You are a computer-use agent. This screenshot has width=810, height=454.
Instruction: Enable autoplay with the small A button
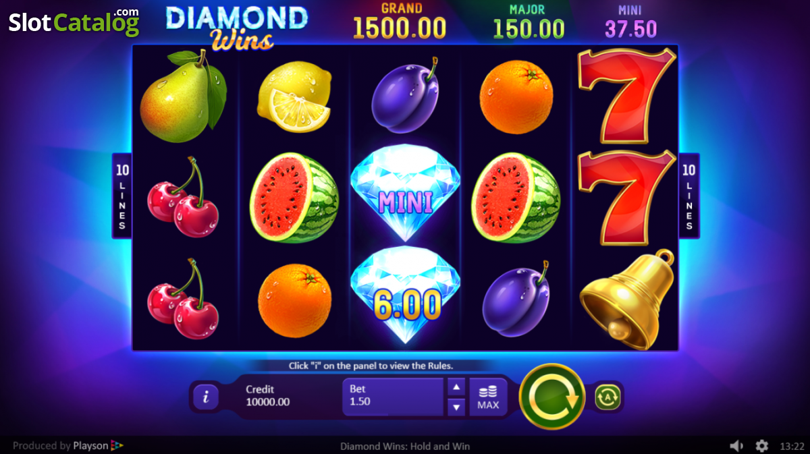(x=607, y=397)
